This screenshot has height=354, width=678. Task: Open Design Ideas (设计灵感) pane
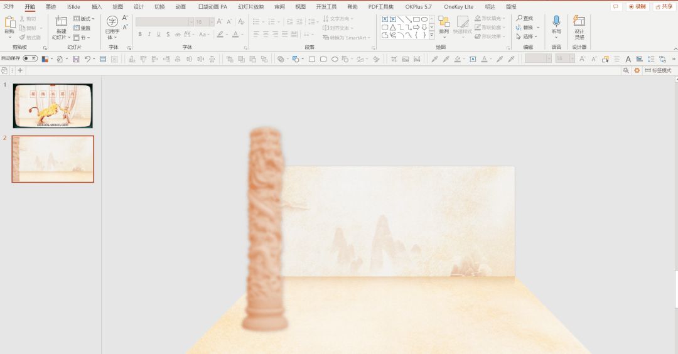(x=579, y=27)
